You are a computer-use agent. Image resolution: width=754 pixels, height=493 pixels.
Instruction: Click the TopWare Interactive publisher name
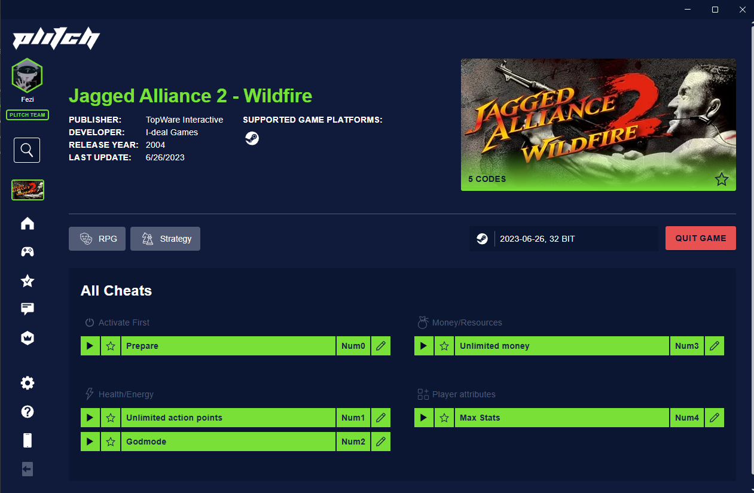pyautogui.click(x=184, y=120)
